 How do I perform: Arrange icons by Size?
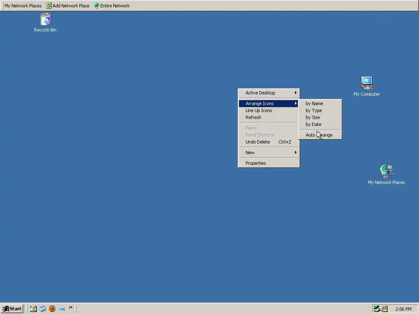[x=320, y=117]
